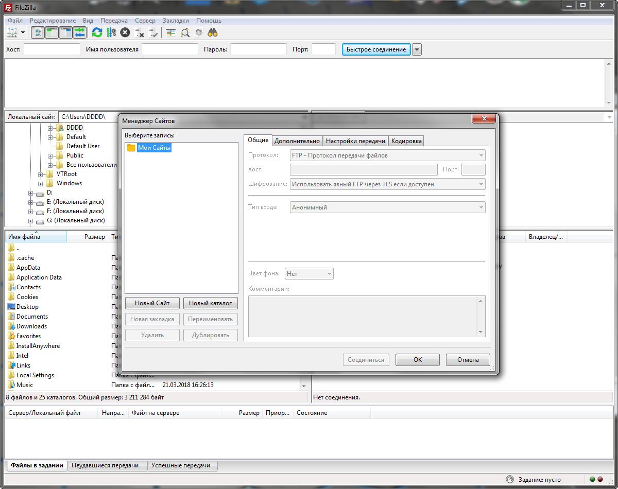Image resolution: width=618 pixels, height=489 pixels.
Task: Open the Сервер menu
Action: [x=145, y=21]
